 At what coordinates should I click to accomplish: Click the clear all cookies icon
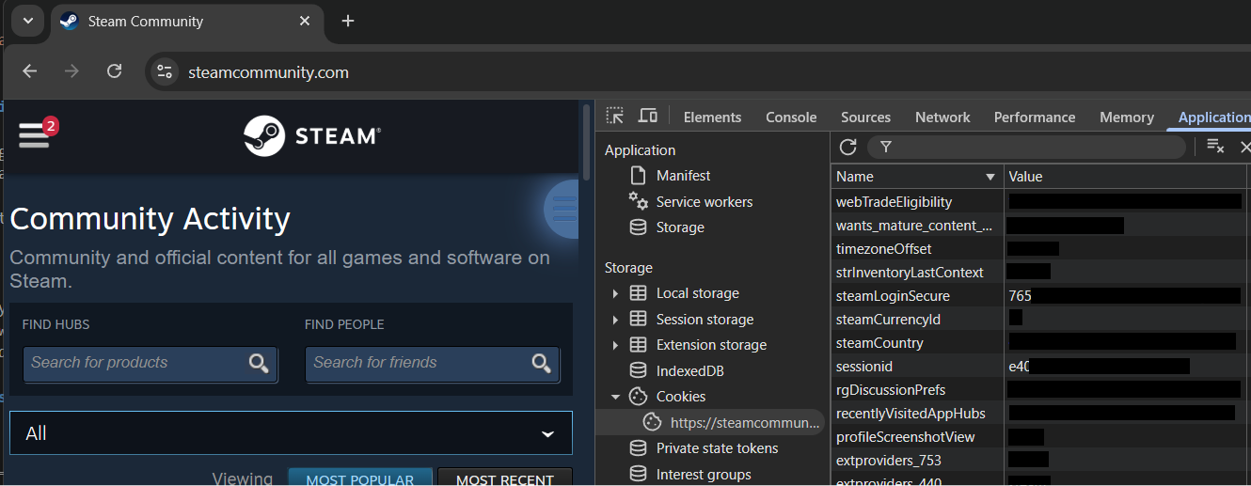coord(1215,147)
